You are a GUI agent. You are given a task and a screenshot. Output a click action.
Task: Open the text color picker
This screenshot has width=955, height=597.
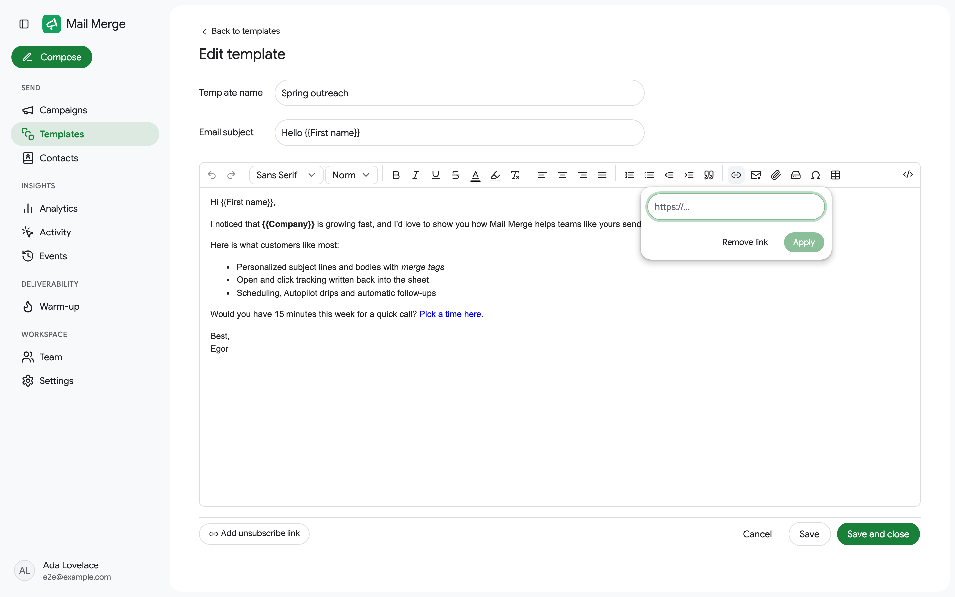[x=476, y=175]
